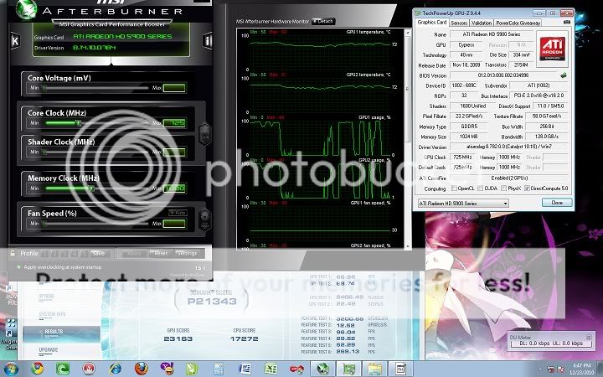Open UPGRADE in the 3DMark sidebar

[49, 349]
